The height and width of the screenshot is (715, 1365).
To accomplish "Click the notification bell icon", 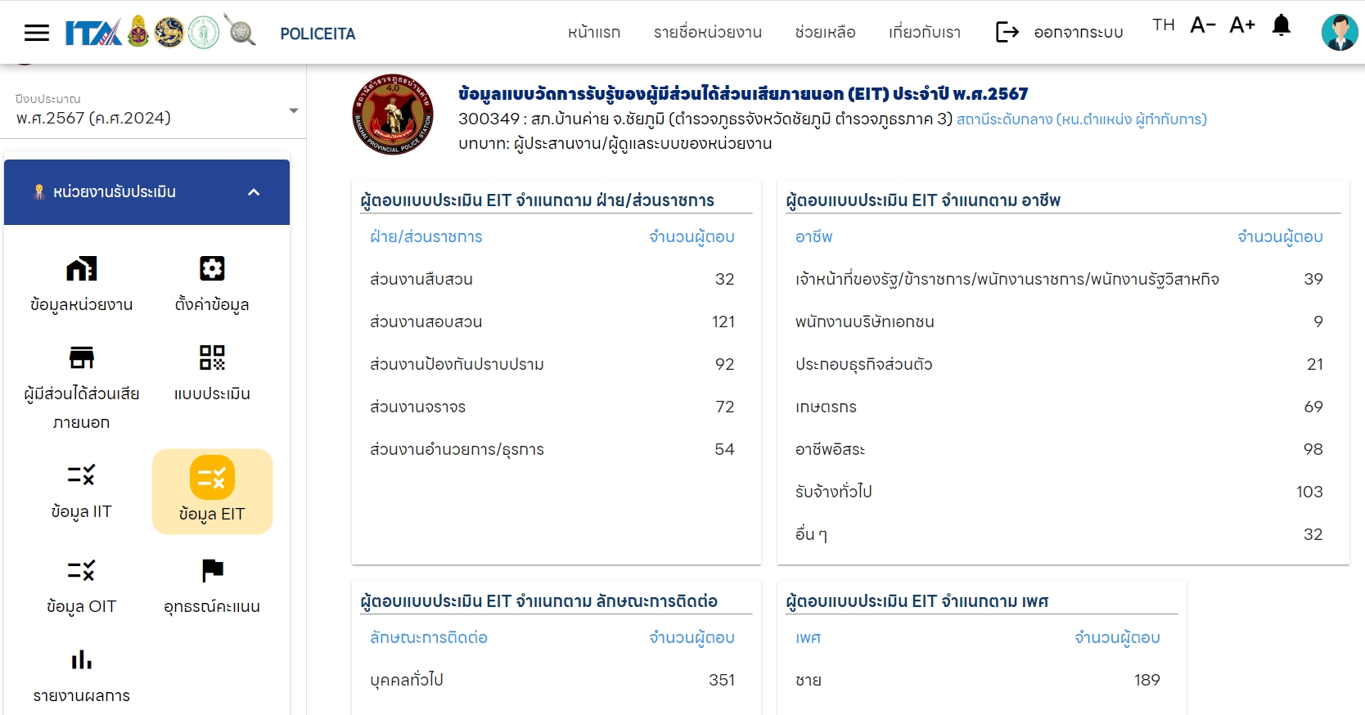I will click(x=1281, y=25).
